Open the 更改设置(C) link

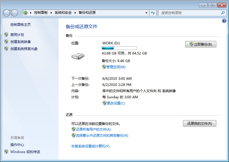pos(116,103)
